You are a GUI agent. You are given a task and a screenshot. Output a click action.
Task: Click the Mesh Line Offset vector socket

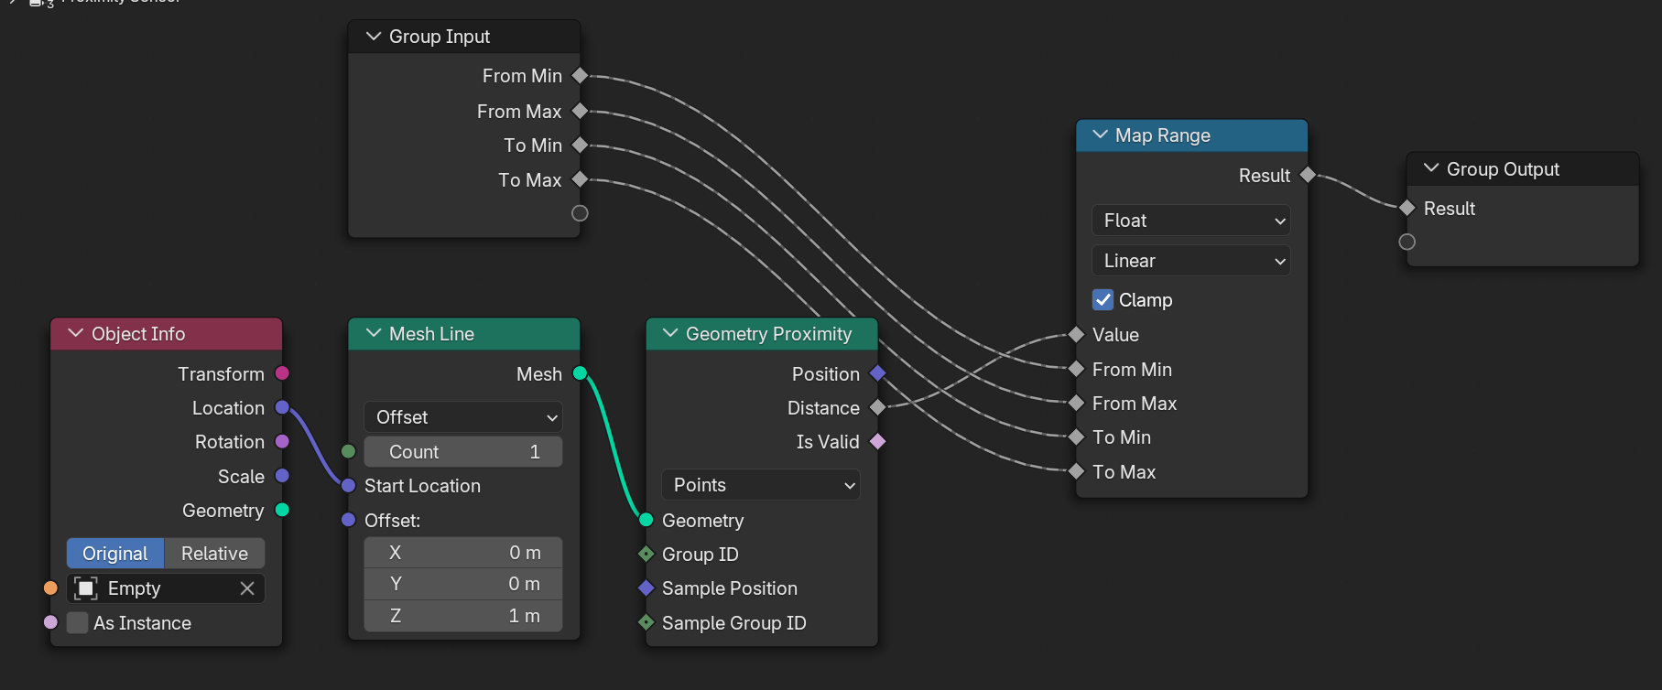click(348, 520)
